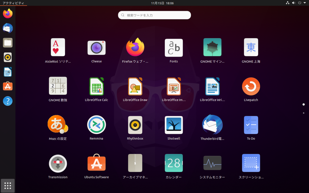Image resolution: width=309 pixels, height=193 pixels.
Task: Click Firefox icon in the dock
Action: pos(8,13)
